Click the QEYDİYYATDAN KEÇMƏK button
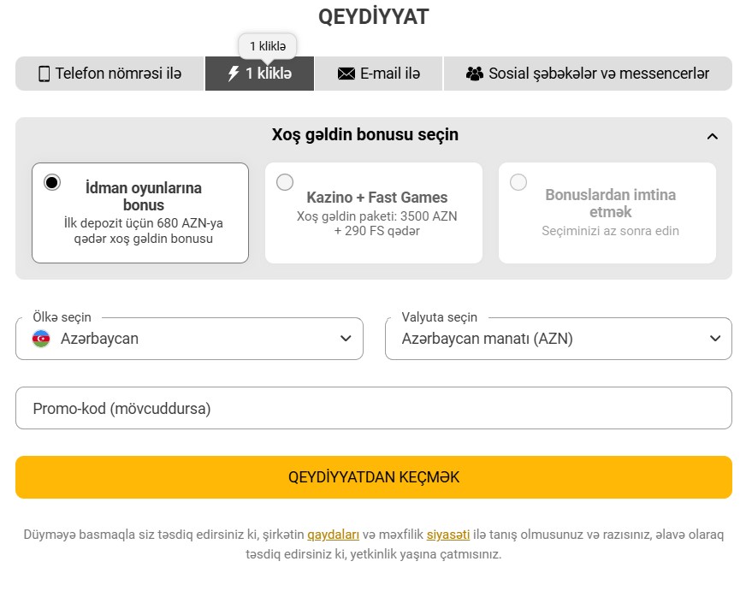Image resolution: width=746 pixels, height=591 pixels. (373, 476)
